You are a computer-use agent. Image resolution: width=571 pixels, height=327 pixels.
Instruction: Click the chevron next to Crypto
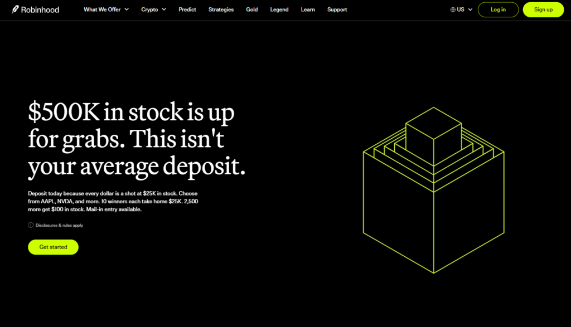pos(164,9)
